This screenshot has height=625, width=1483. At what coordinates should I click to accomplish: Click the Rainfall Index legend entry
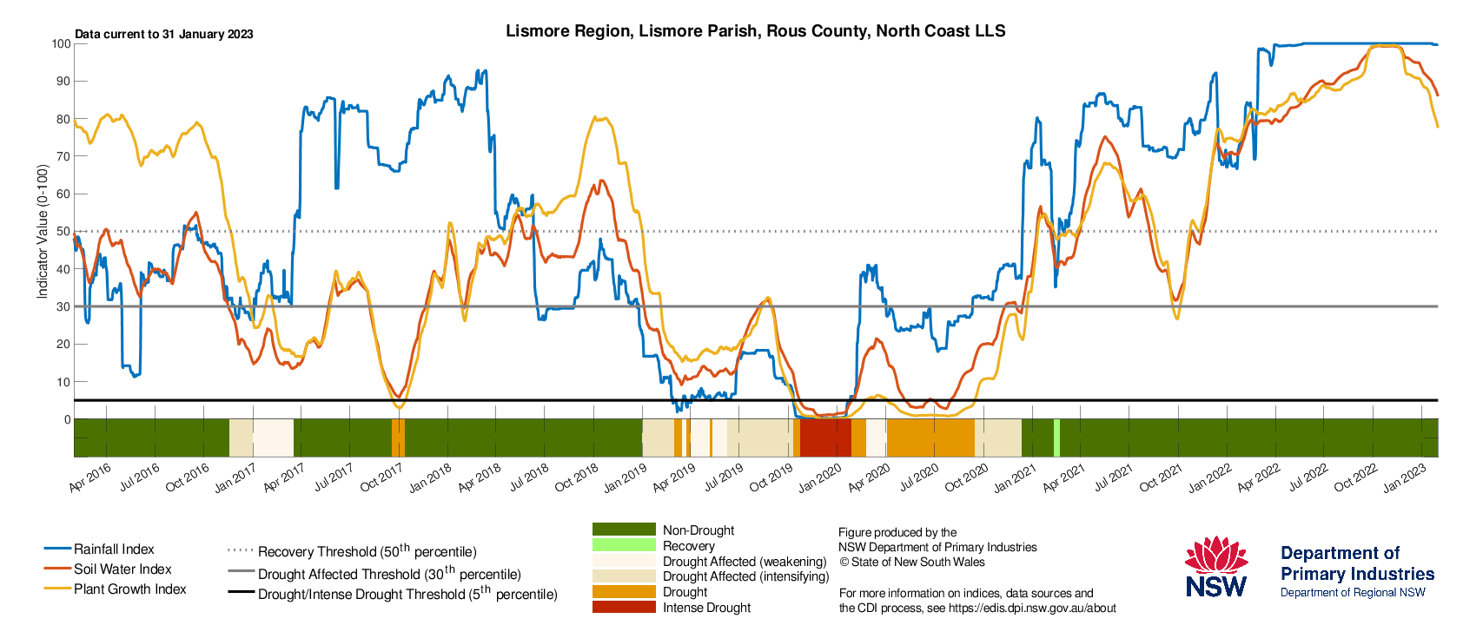[x=100, y=549]
